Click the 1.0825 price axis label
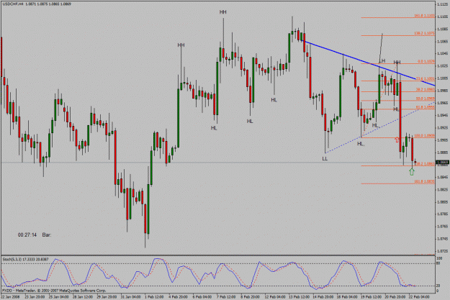This screenshot has height=300, width=450. pyautogui.click(x=442, y=190)
